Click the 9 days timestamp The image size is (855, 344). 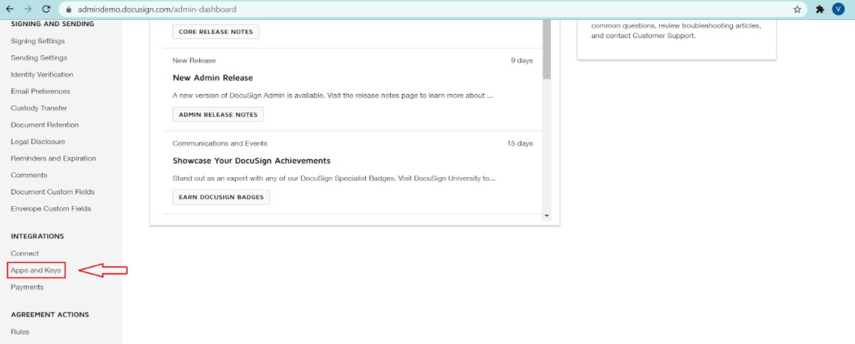[x=522, y=60]
